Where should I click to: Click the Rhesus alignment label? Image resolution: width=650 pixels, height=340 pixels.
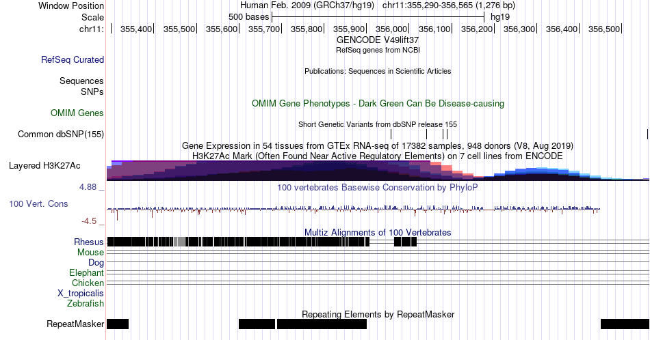click(x=89, y=242)
